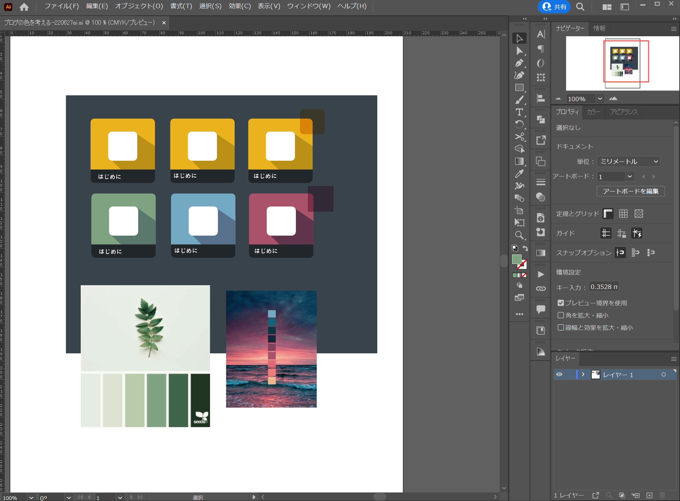The height and width of the screenshot is (501, 680).
Task: Enable 角を拡大・縮小 checkbox
Action: [561, 315]
